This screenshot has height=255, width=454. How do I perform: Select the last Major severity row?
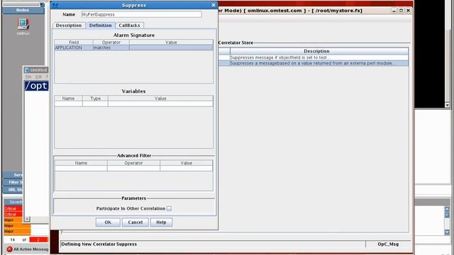point(17,232)
